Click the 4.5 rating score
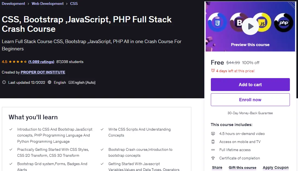This screenshot has width=298, height=171. click(x=5, y=62)
